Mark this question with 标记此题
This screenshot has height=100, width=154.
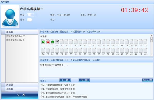[147, 80]
